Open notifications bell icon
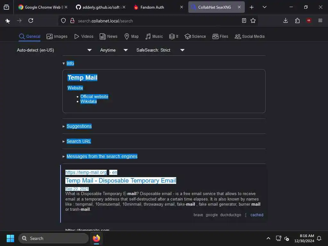328x246 pixels. [319, 238]
